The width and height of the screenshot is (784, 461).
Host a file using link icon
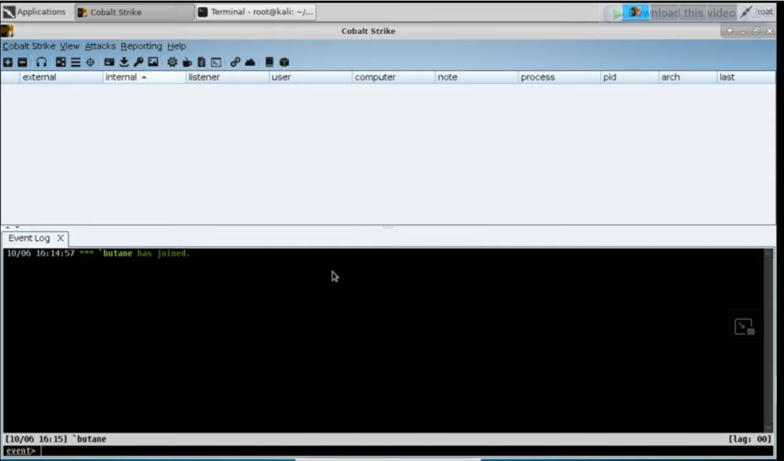[235, 63]
